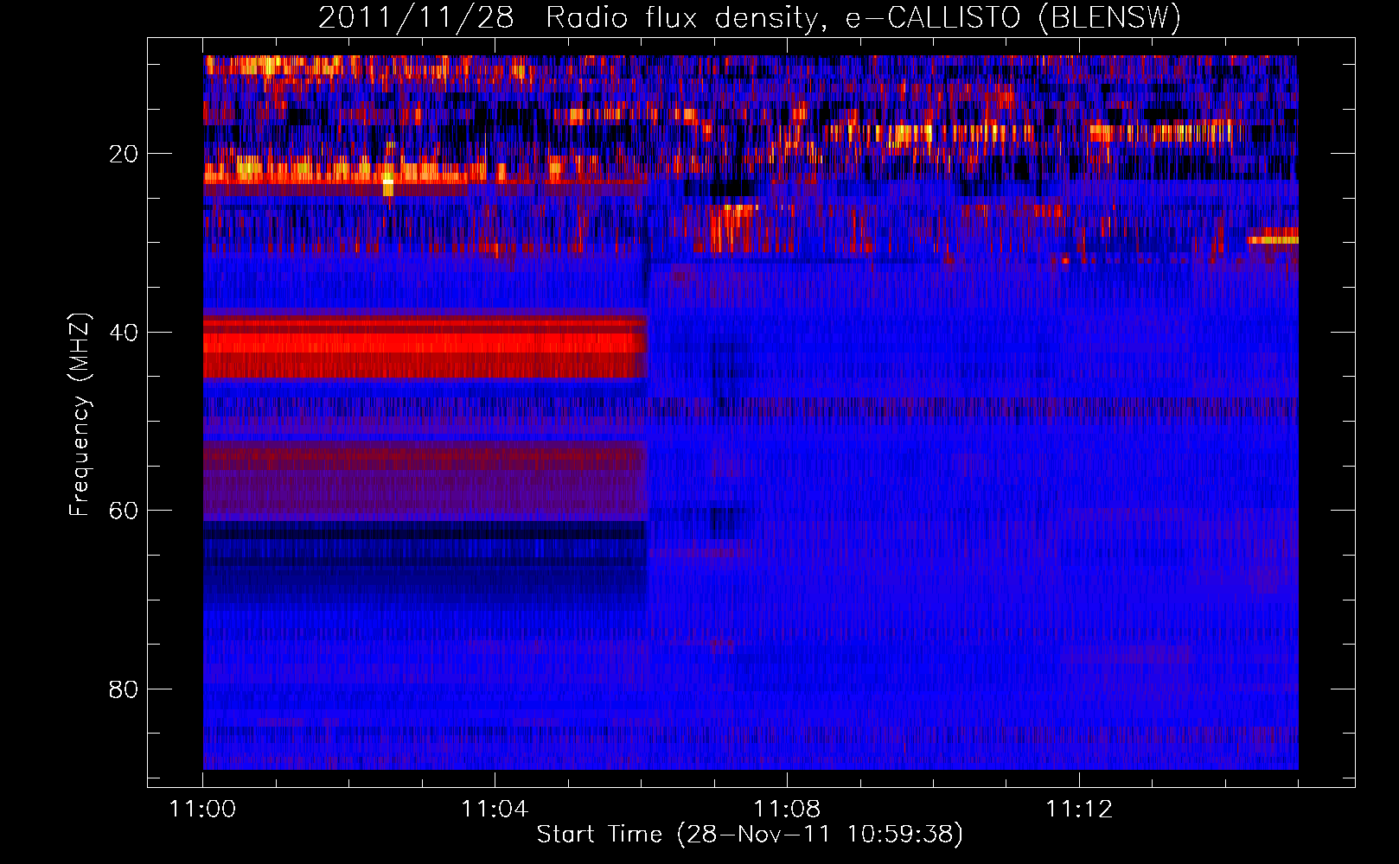This screenshot has height=864, width=1399.
Task: Click the 20 frequency tick label
Action: click(124, 154)
